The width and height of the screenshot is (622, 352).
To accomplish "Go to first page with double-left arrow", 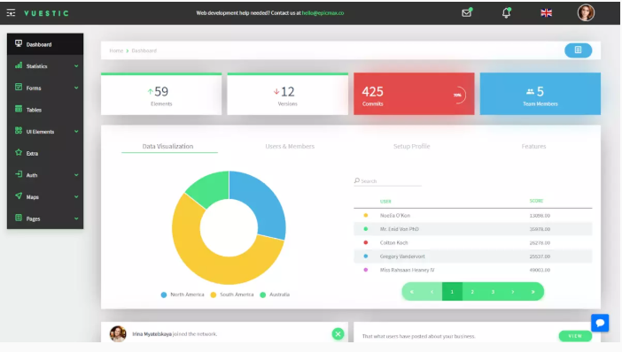I will pyautogui.click(x=412, y=292).
